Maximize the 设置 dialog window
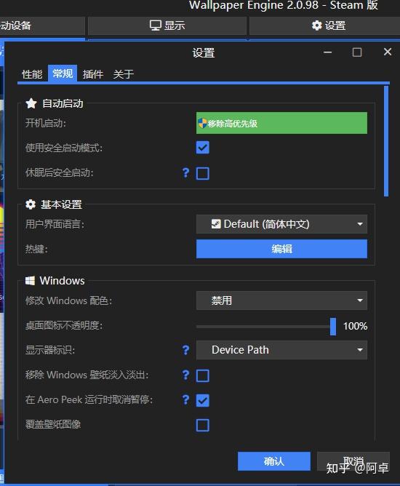The height and width of the screenshot is (486, 400). coord(357,52)
